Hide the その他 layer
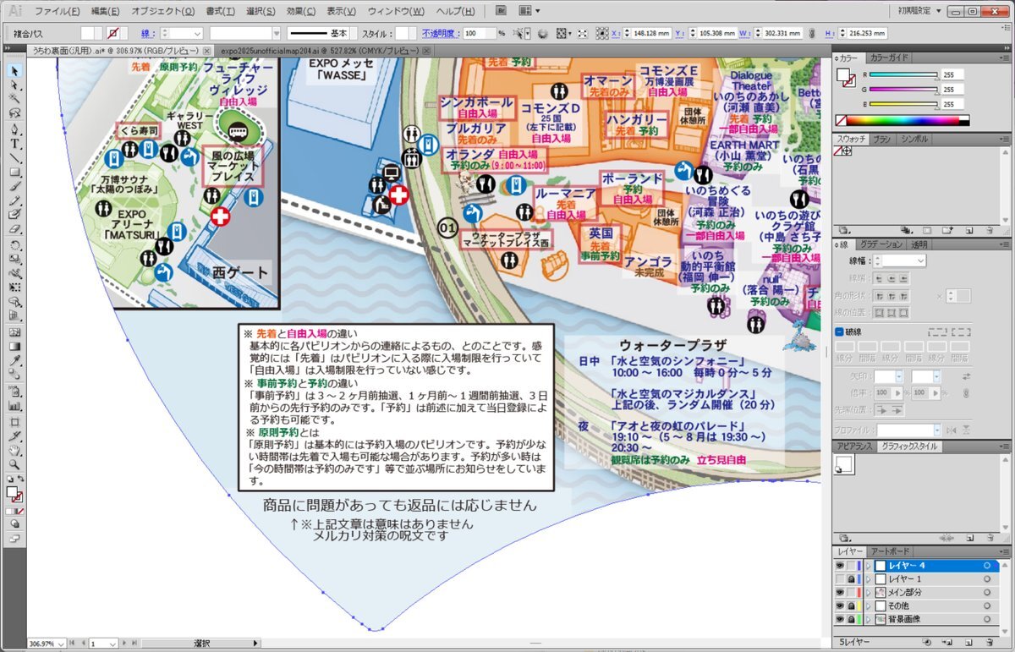Image resolution: width=1015 pixels, height=652 pixels. [x=840, y=606]
